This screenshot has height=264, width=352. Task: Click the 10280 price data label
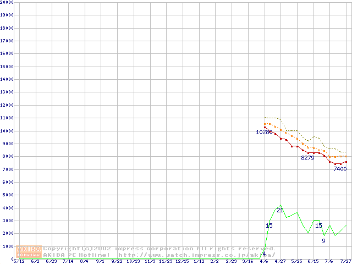(x=264, y=132)
